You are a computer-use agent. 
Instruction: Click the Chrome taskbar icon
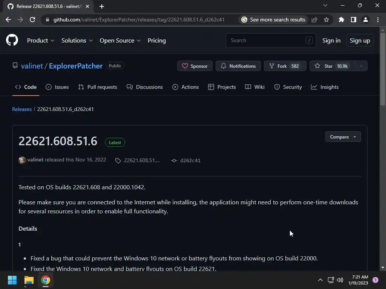point(46,280)
